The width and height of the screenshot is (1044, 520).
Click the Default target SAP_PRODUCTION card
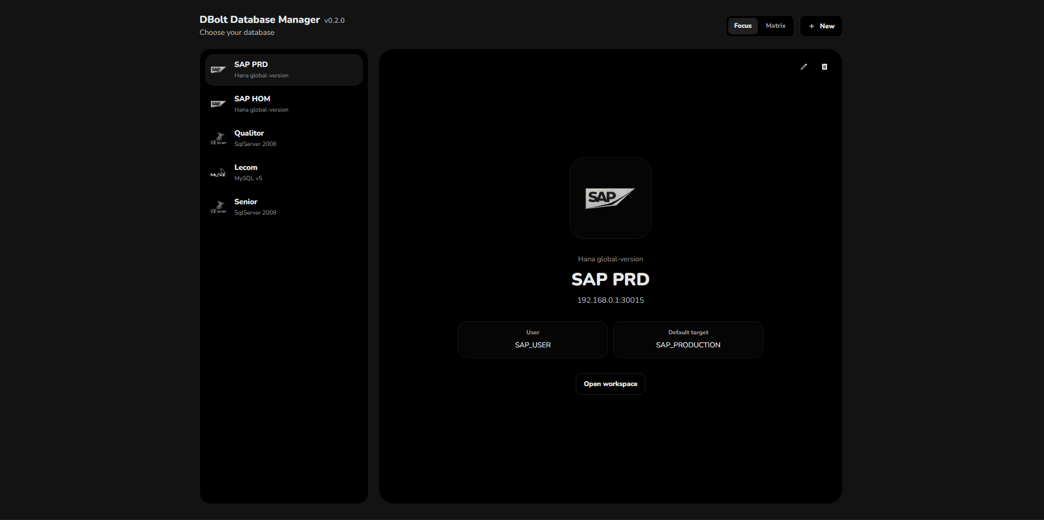coord(688,339)
